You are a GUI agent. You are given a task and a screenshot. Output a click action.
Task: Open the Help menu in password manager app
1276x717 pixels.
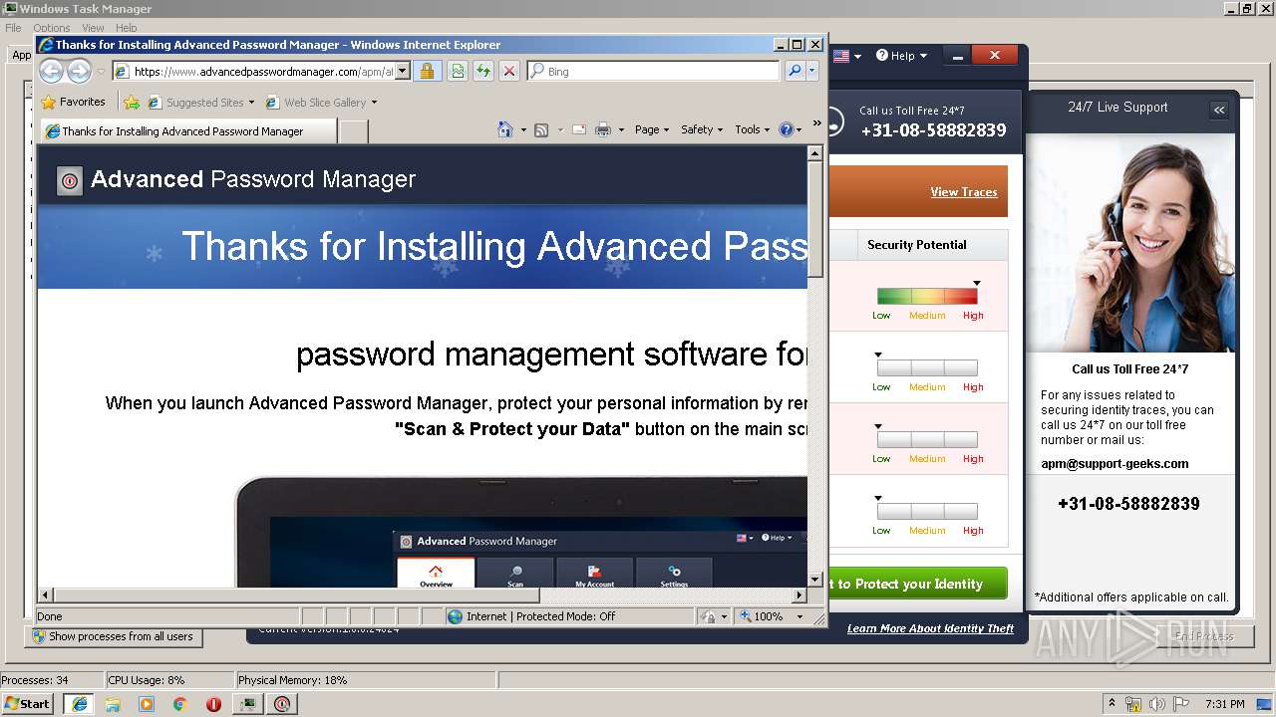(x=901, y=56)
